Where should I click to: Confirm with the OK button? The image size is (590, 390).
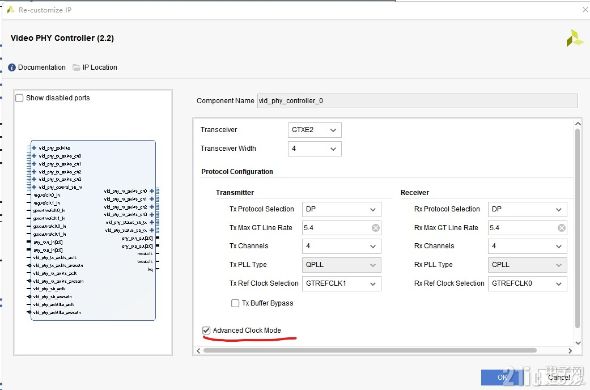pos(502,377)
